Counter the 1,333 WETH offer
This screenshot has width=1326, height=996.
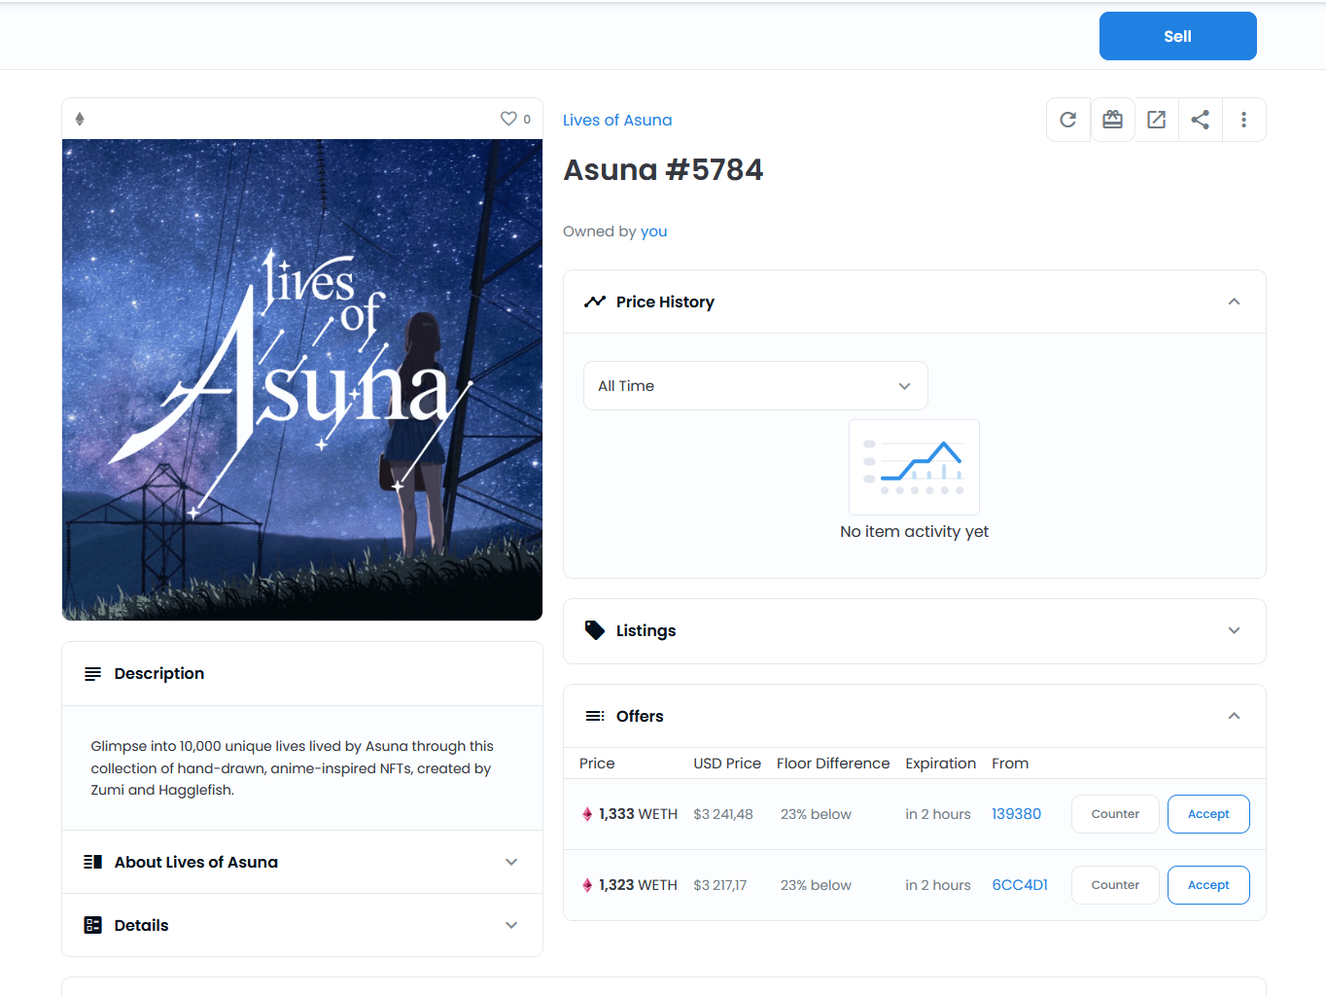tap(1115, 814)
